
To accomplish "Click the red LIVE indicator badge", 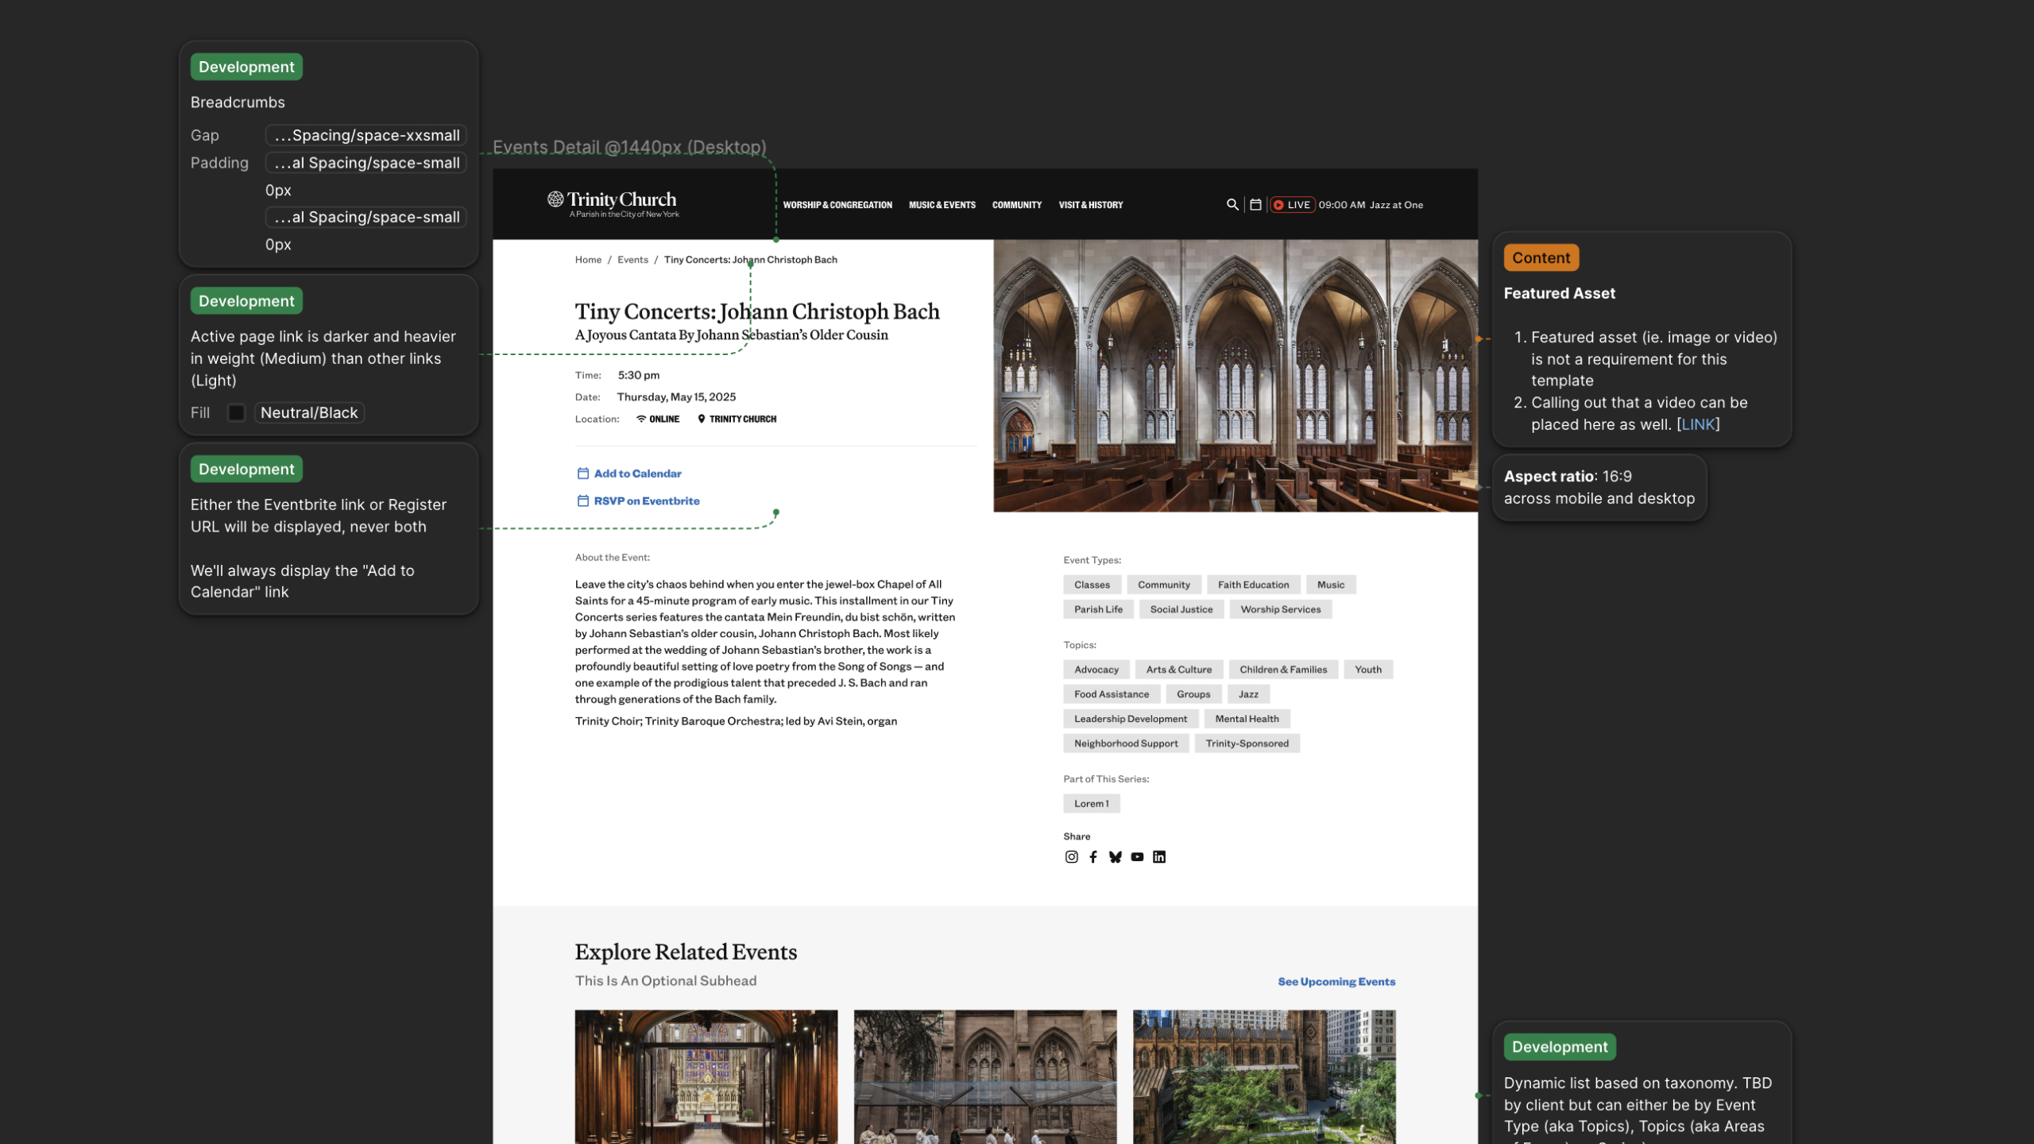I will click(x=1292, y=204).
